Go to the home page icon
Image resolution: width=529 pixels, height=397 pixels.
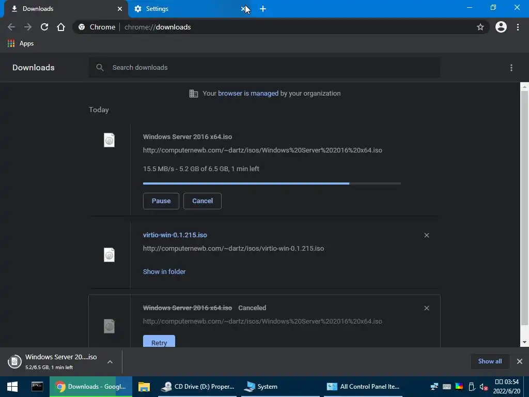(x=61, y=27)
